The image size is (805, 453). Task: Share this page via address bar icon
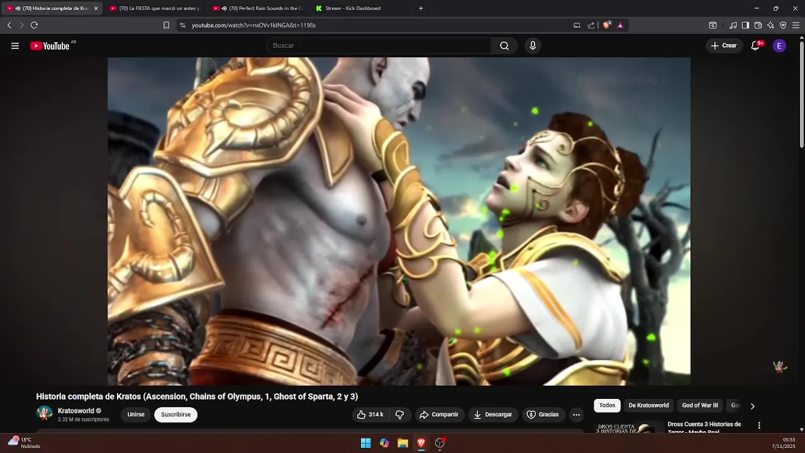[591, 25]
